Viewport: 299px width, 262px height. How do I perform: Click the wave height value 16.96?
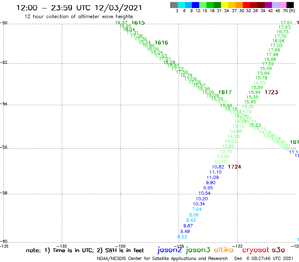(x=278, y=41)
